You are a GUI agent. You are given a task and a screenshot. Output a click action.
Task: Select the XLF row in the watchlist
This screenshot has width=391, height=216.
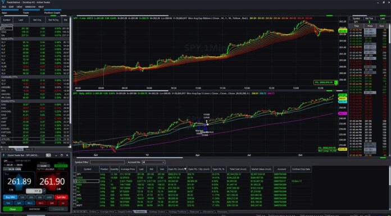pos(35,53)
